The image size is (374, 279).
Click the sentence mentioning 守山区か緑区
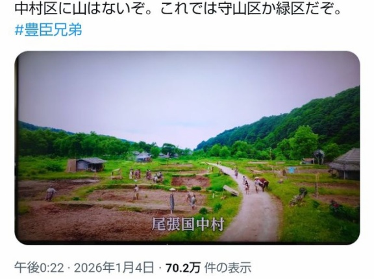point(249,9)
